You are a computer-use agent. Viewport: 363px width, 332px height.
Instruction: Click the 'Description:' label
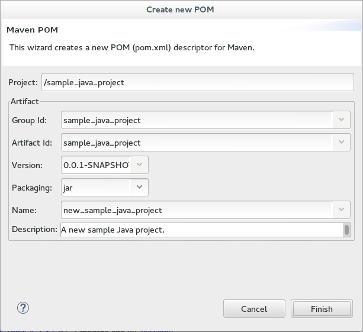coord(34,229)
